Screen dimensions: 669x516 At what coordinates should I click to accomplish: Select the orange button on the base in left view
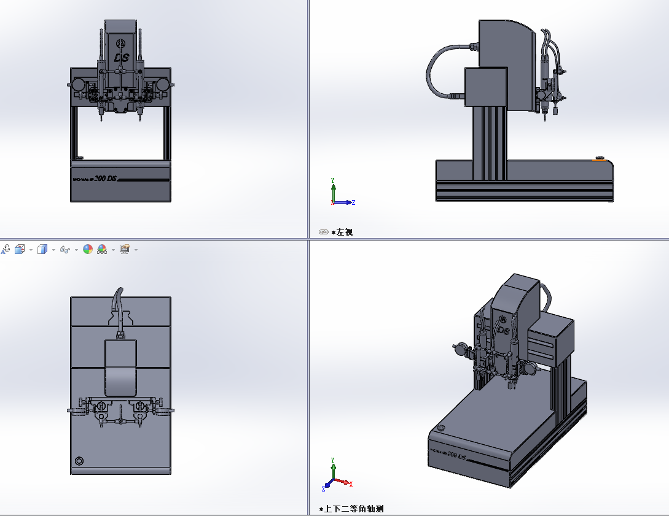pyautogui.click(x=600, y=158)
